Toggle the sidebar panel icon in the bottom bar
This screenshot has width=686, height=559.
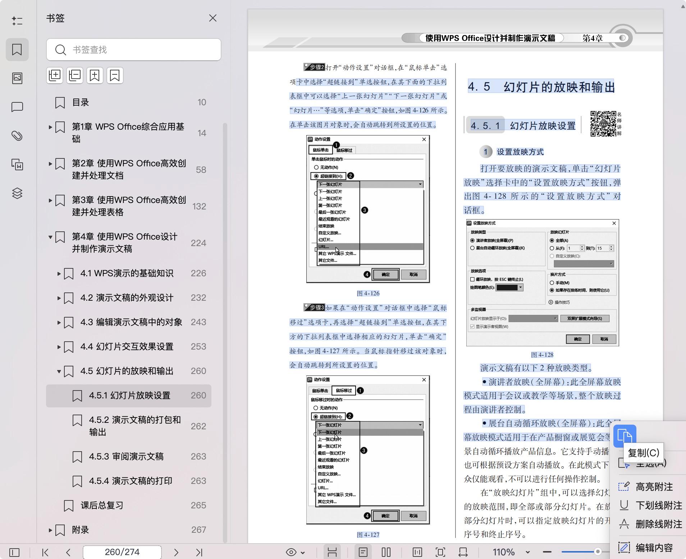[x=14, y=552]
